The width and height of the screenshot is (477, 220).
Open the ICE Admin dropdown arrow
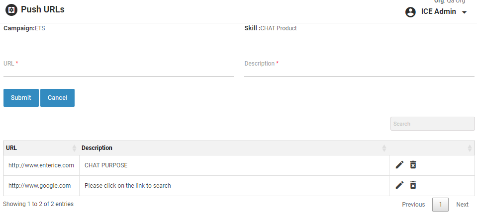tap(465, 12)
